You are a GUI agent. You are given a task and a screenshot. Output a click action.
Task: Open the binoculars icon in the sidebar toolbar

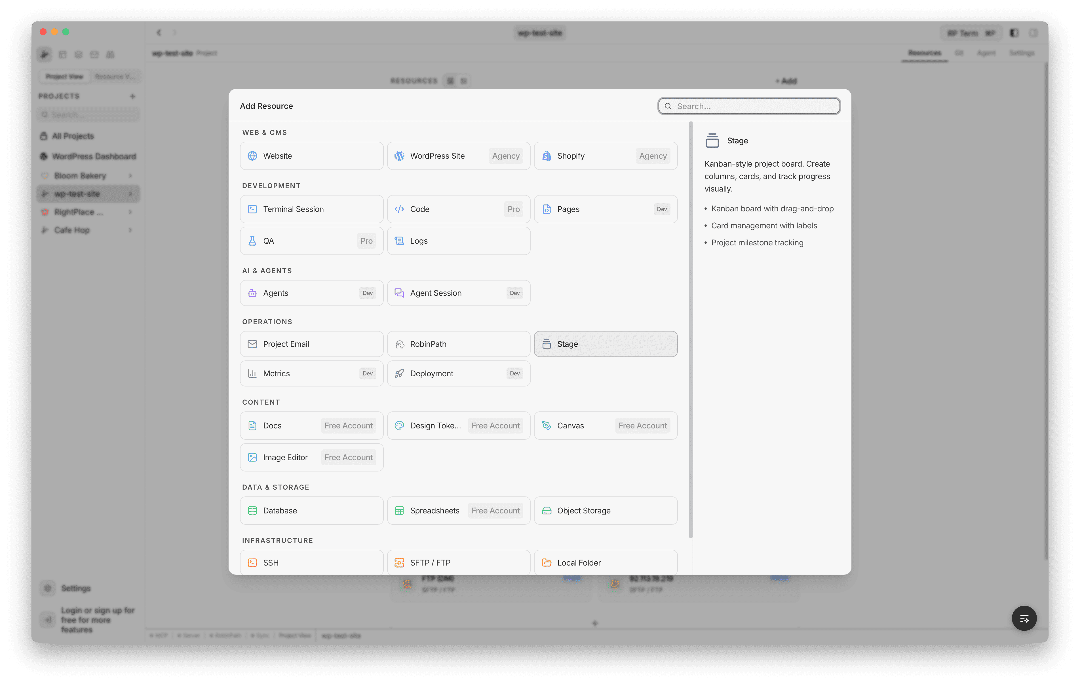[110, 54]
